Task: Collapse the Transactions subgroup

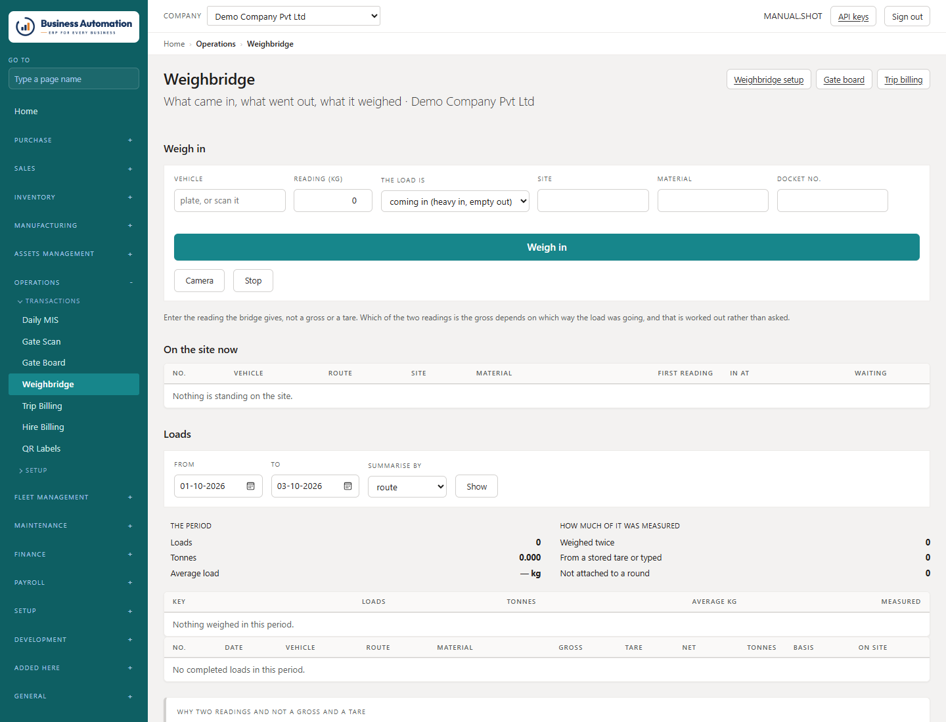Action: 49,301
